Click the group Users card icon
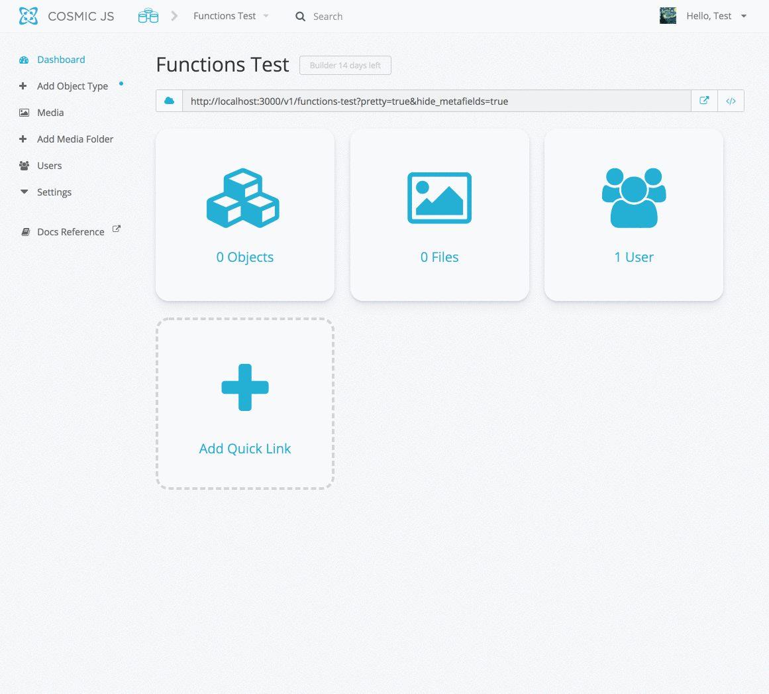The image size is (769, 694). [x=634, y=198]
